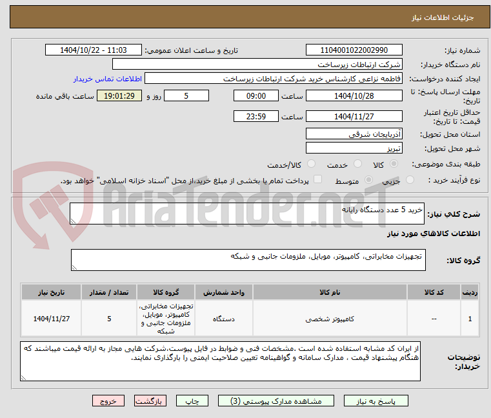Open مشاهده مدارک پیوستی (3) attachments

coord(276,401)
